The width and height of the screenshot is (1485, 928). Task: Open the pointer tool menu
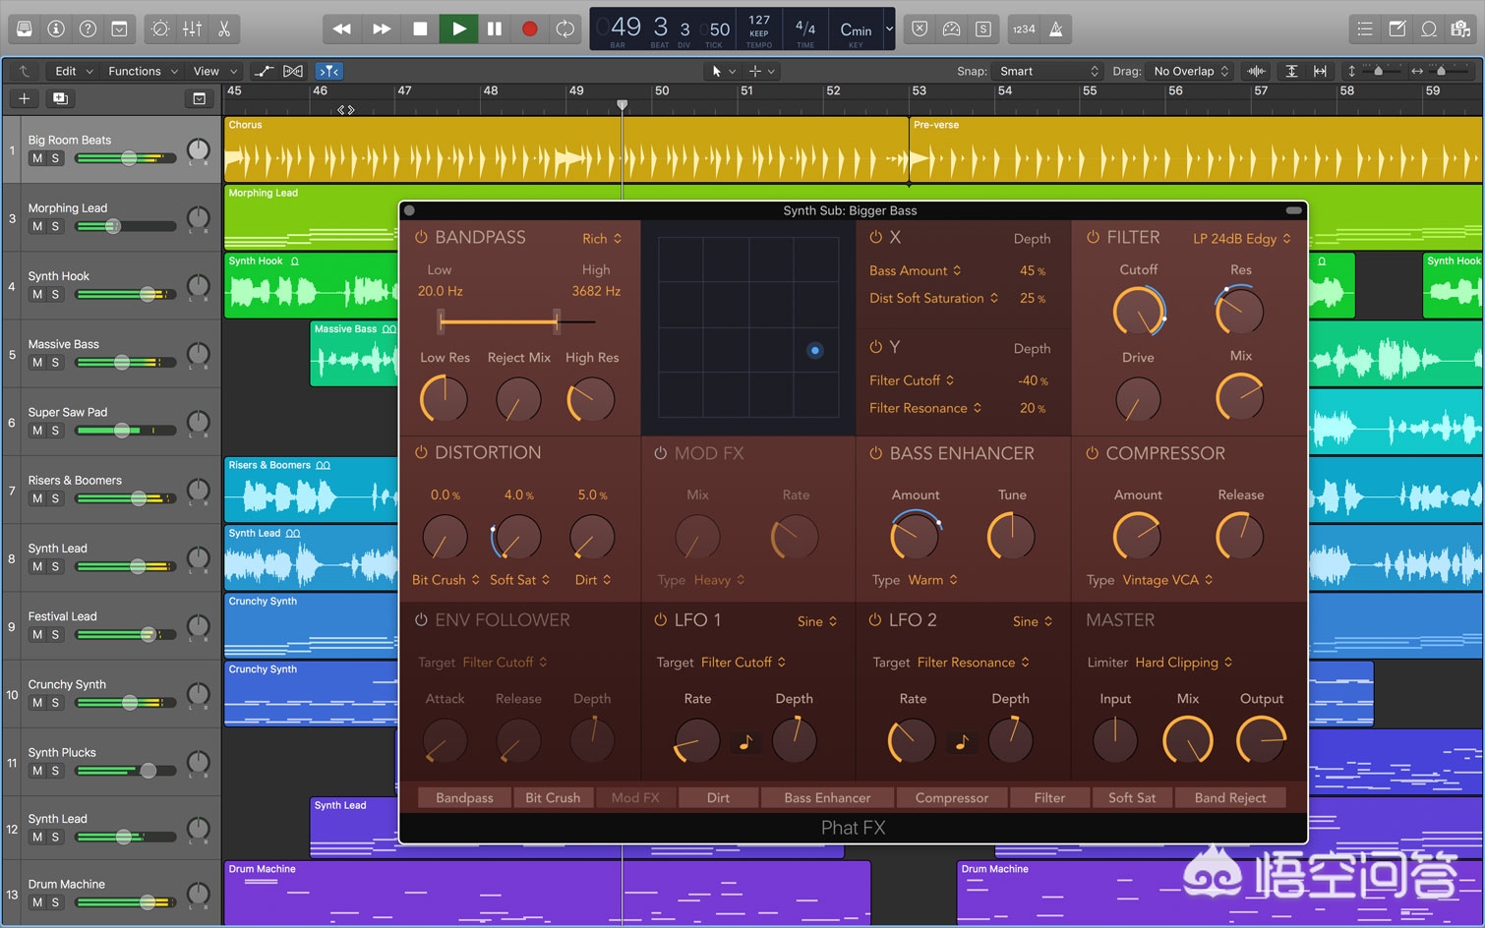tap(723, 71)
